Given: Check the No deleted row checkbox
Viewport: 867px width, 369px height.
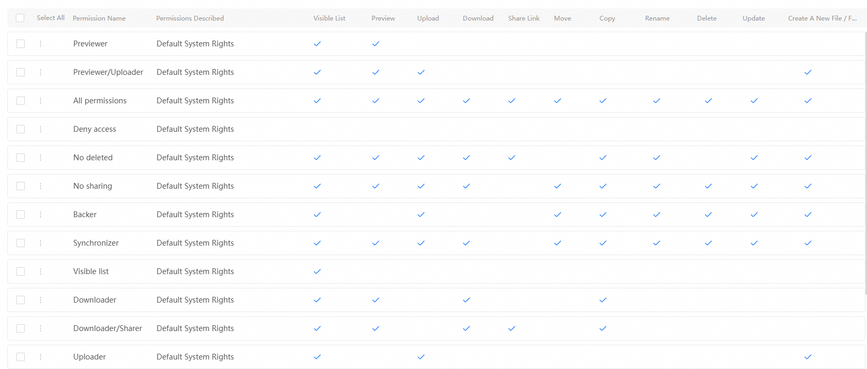Looking at the screenshot, I should pos(21,158).
